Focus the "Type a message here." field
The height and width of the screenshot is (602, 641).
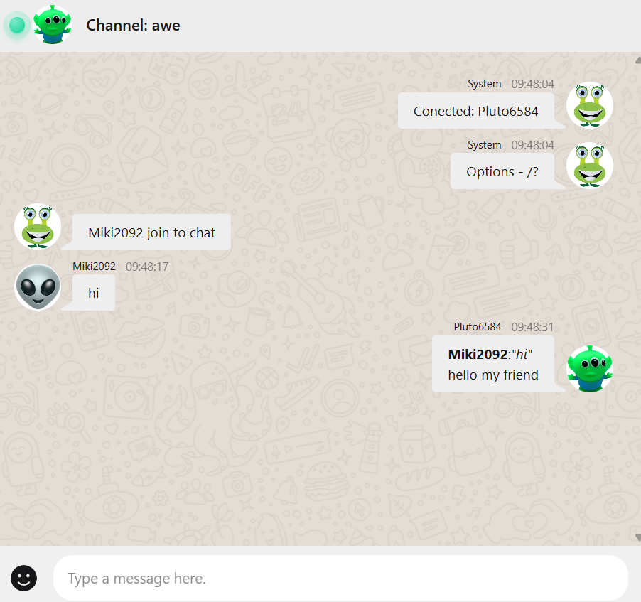340,578
